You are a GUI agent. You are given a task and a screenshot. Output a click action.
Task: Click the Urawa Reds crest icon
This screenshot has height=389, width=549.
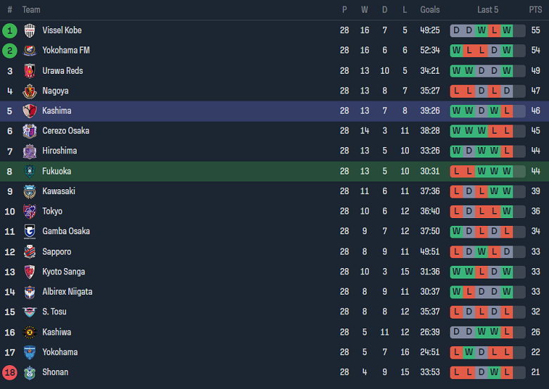pyautogui.click(x=30, y=70)
